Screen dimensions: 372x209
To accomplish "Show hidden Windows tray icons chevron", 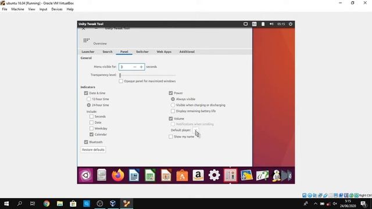I will pyautogui.click(x=315, y=204).
